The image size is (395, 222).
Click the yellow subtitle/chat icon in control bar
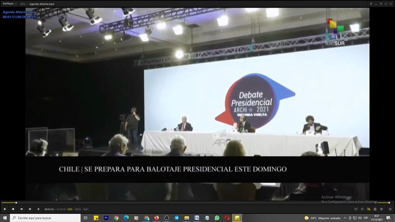368,209
